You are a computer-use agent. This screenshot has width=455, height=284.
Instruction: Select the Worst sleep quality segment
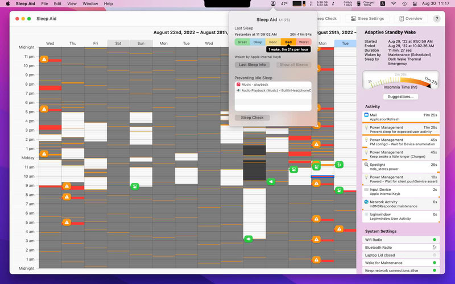point(304,42)
